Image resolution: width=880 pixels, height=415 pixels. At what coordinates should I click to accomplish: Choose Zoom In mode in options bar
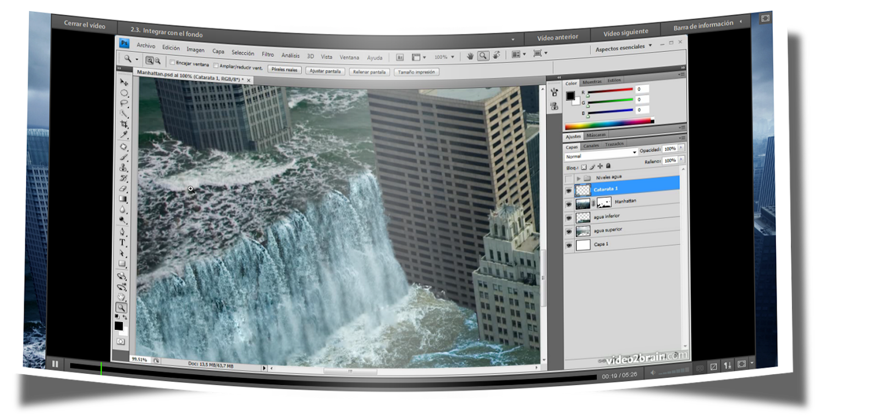tap(150, 60)
